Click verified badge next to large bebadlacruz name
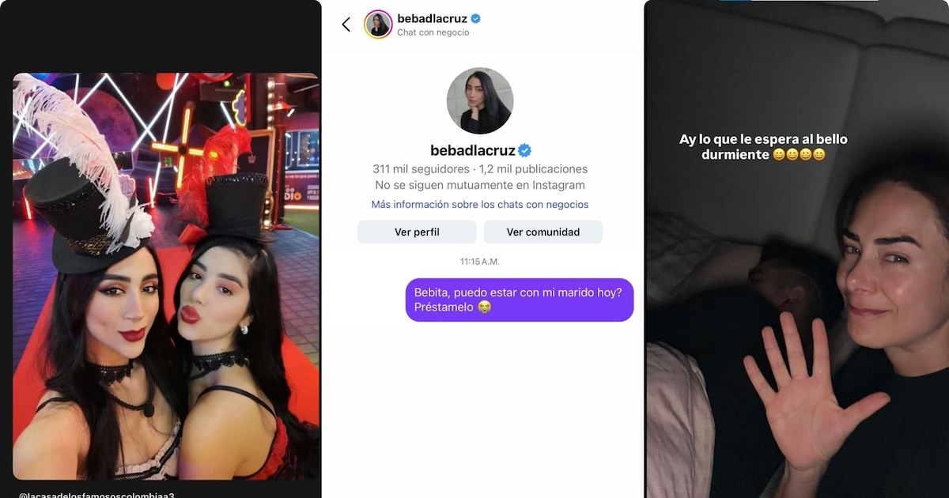 [x=524, y=150]
